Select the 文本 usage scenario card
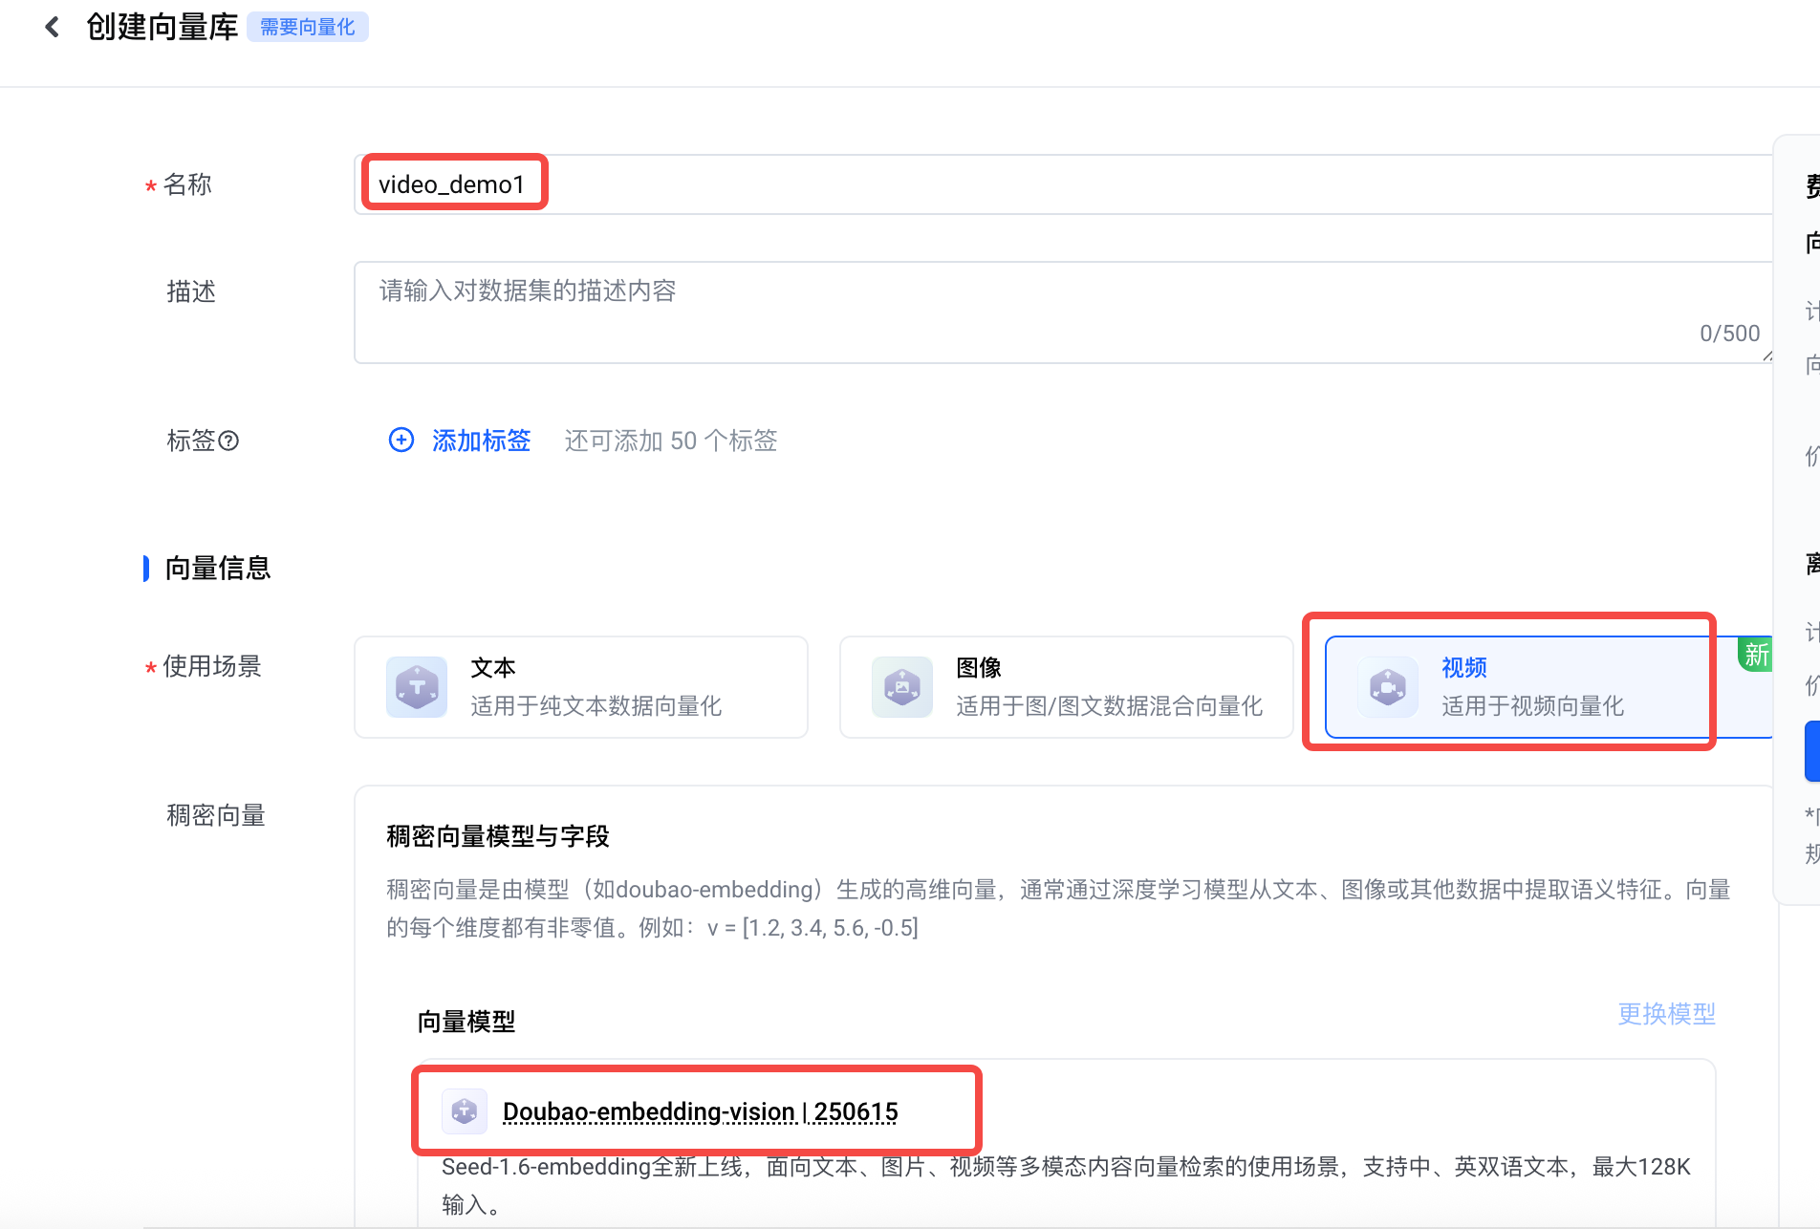 click(x=581, y=687)
